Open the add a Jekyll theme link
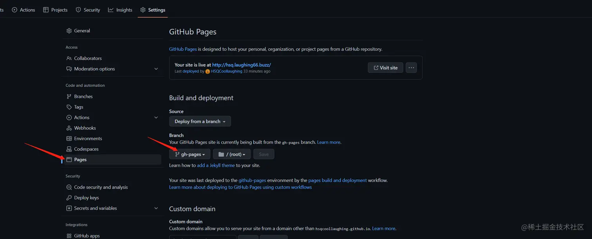592x239 pixels. click(x=216, y=165)
